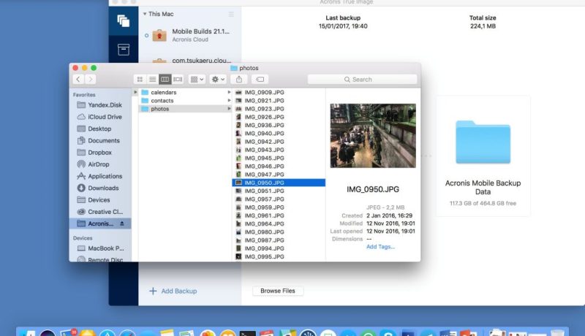Select file IMG_0923.JPG

click(279, 109)
